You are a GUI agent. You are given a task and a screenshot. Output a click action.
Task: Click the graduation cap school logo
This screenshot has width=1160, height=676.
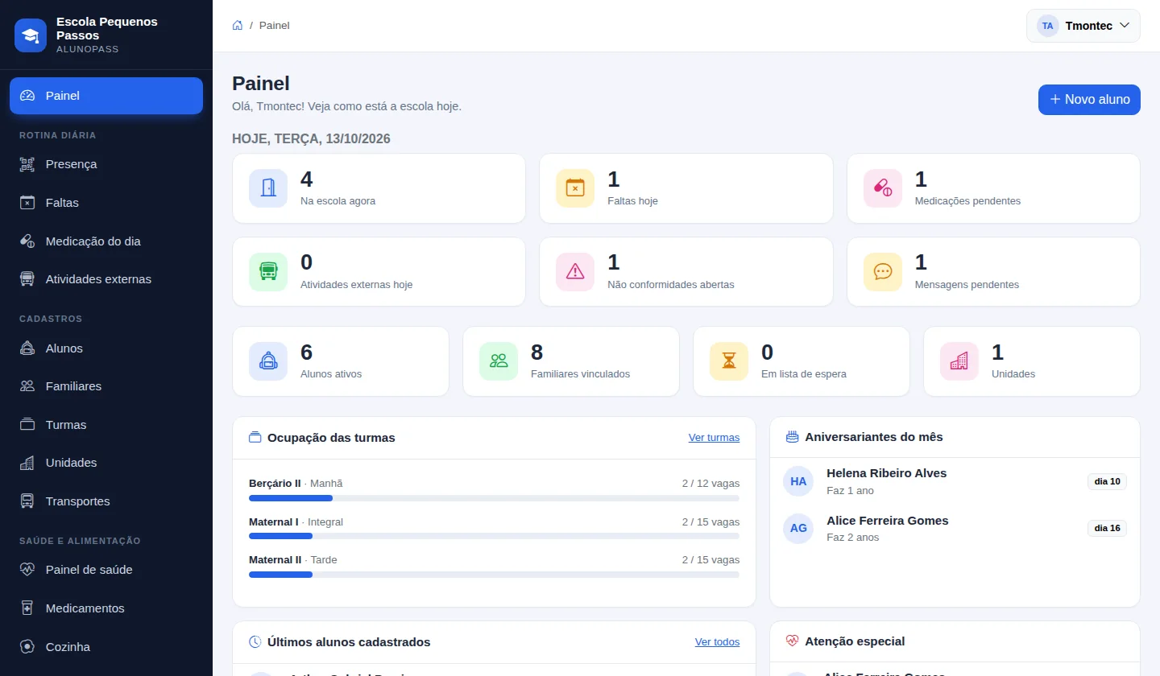(31, 35)
